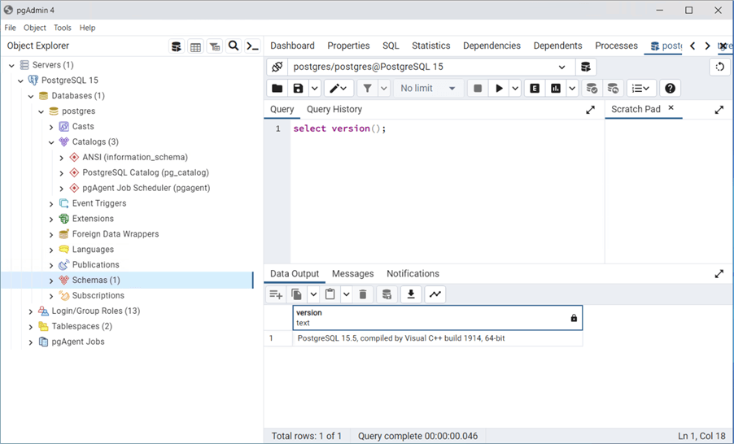This screenshot has width=734, height=444.
Task: Open the postgres connection dropdown
Action: click(x=561, y=67)
